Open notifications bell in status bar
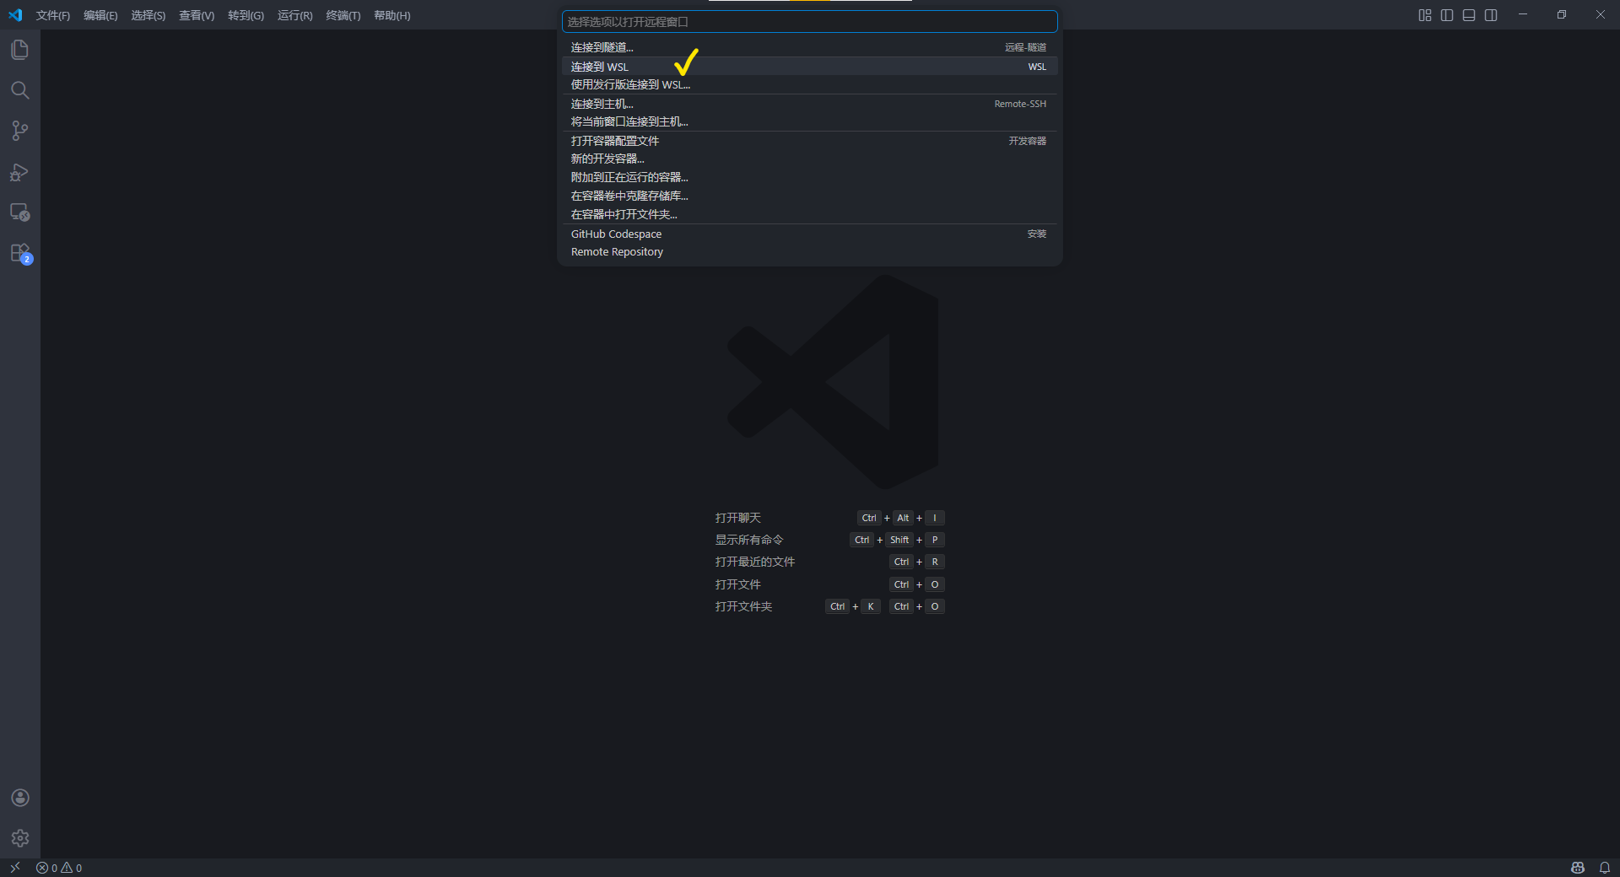Viewport: 1620px width, 877px height. click(x=1605, y=868)
